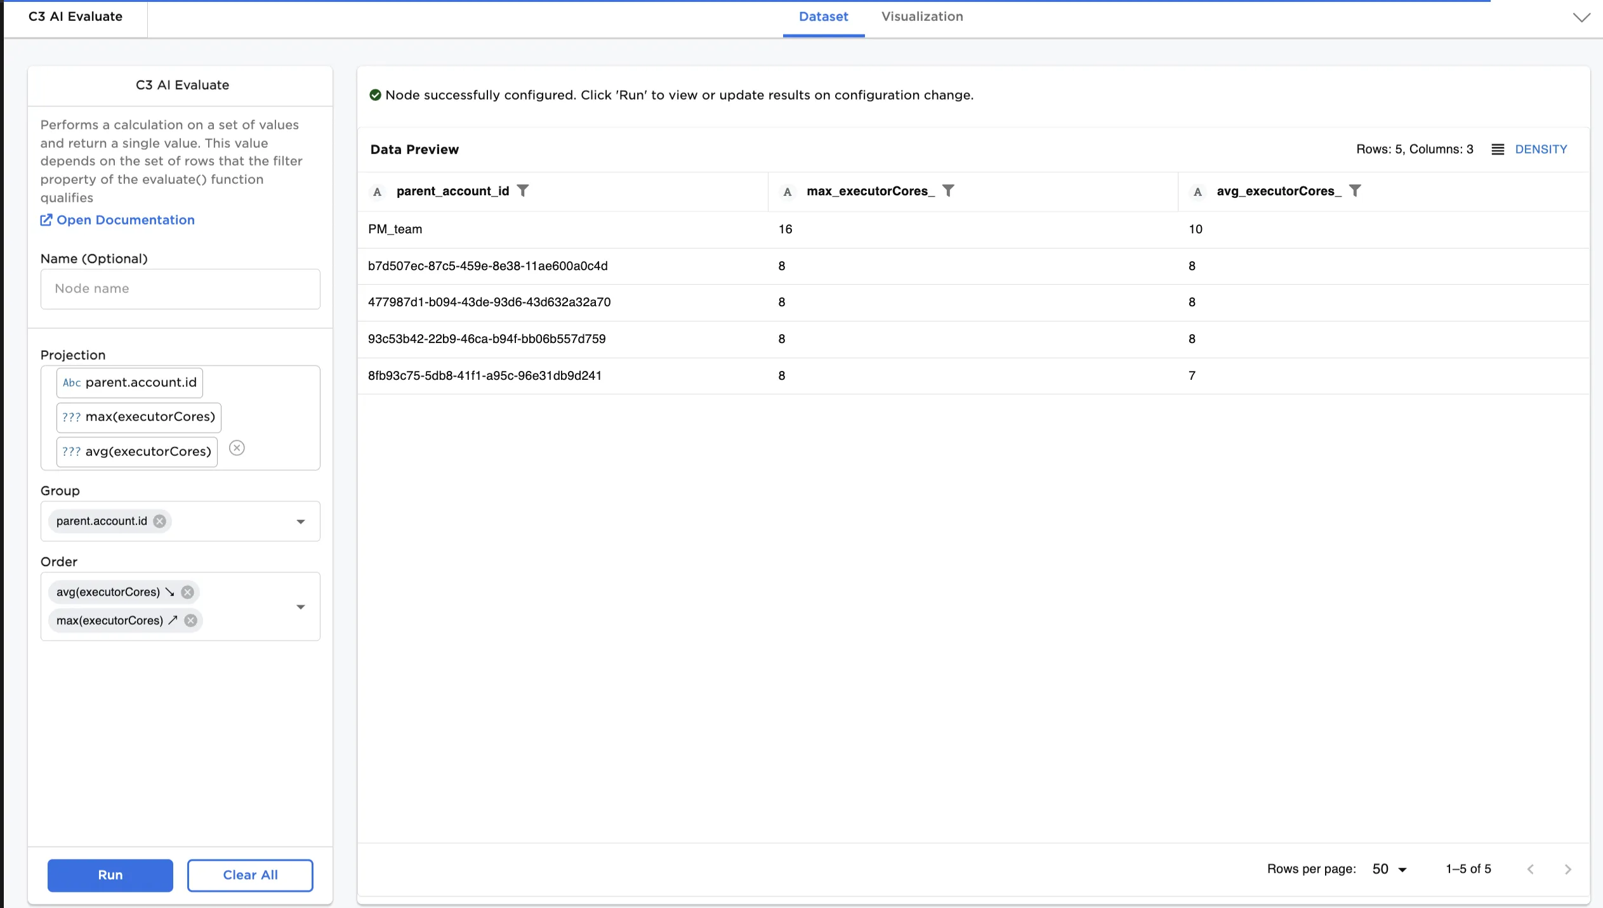Open the rows per page dropdown showing 50
The width and height of the screenshot is (1603, 908).
tap(1387, 869)
